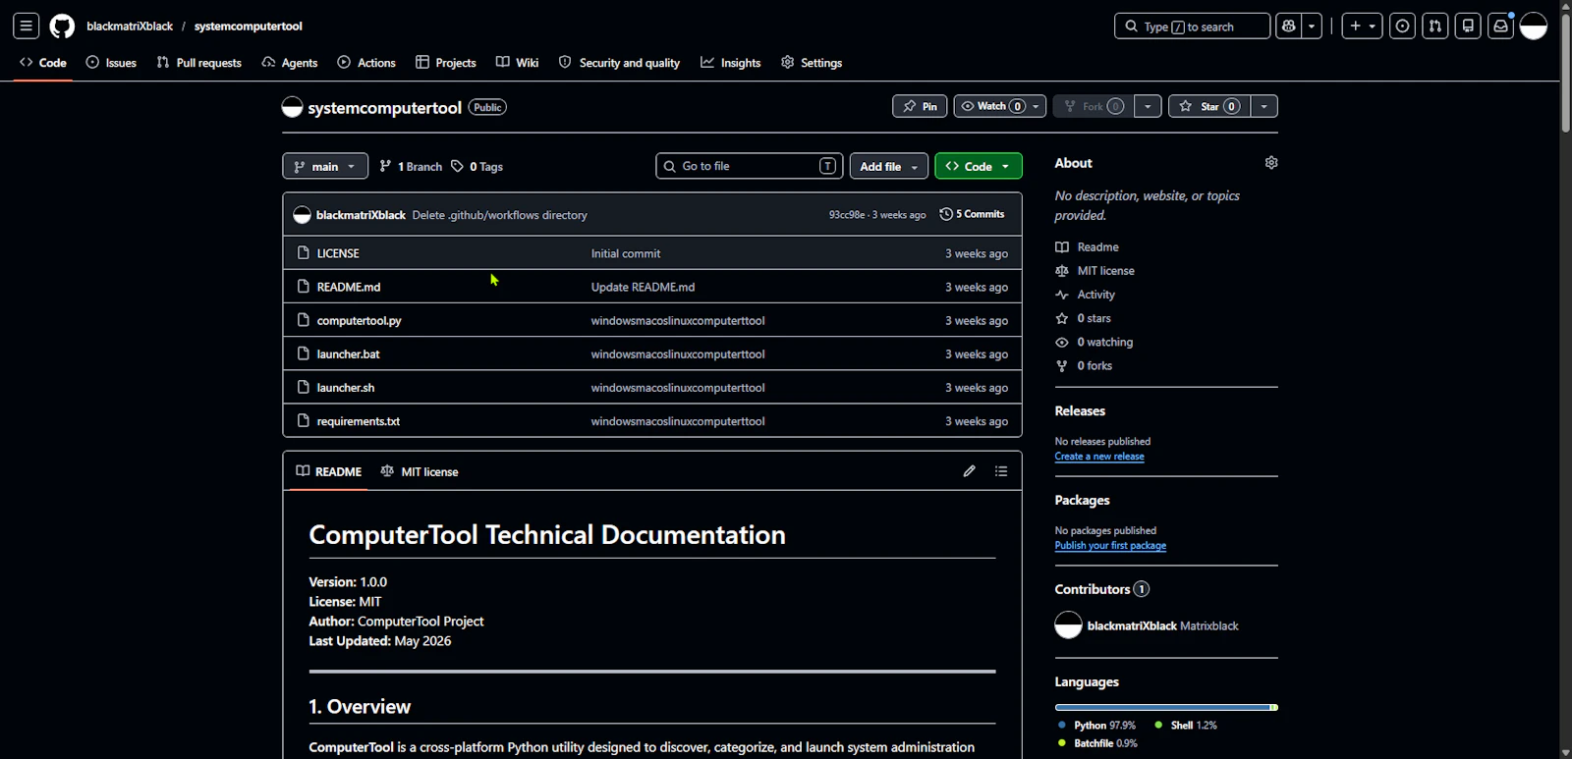This screenshot has height=759, width=1572.
Task: View 0 watching link in About
Action: coord(1094,342)
